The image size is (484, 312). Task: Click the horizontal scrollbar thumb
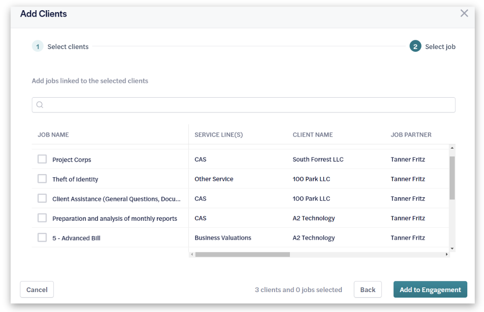(x=243, y=254)
